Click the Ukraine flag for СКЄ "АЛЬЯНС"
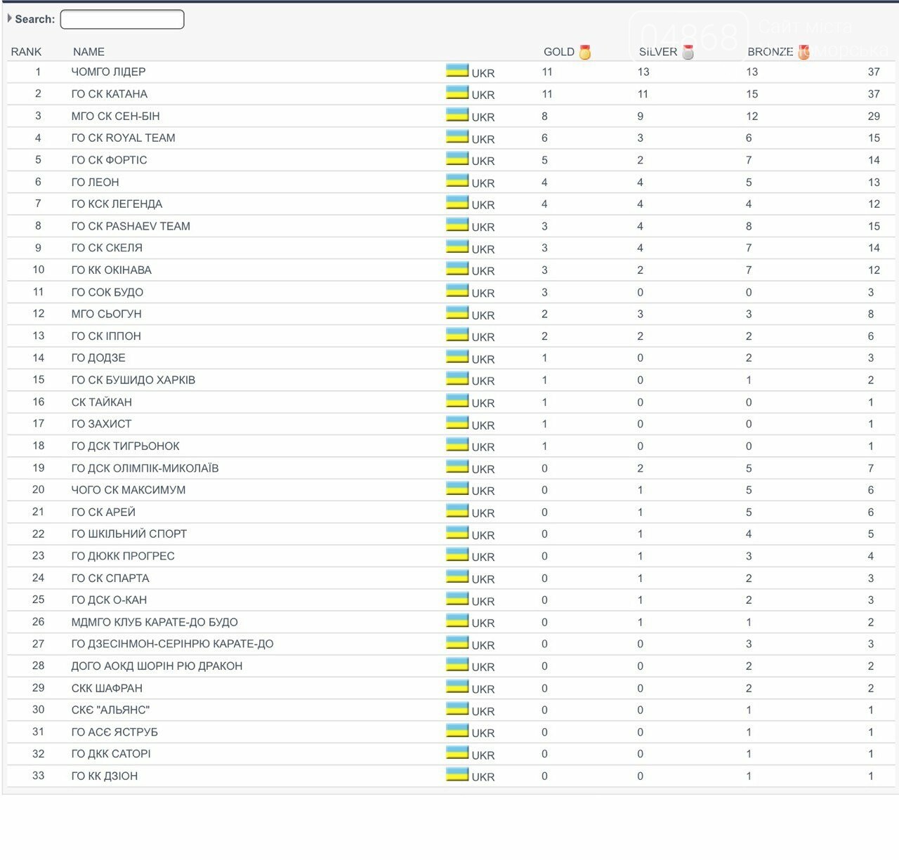This screenshot has width=899, height=860. pos(457,708)
